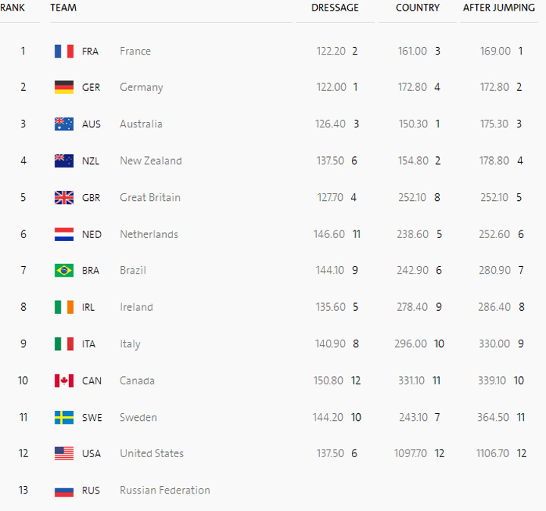The width and height of the screenshot is (546, 511).
Task: Click the Netherlands flag icon
Action: click(x=64, y=234)
